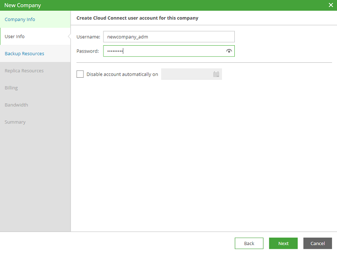337x254 pixels.
Task: Reveal the password with the eye icon
Action: (229, 51)
